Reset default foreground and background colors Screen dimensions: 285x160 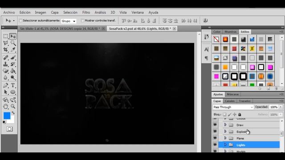(4, 122)
